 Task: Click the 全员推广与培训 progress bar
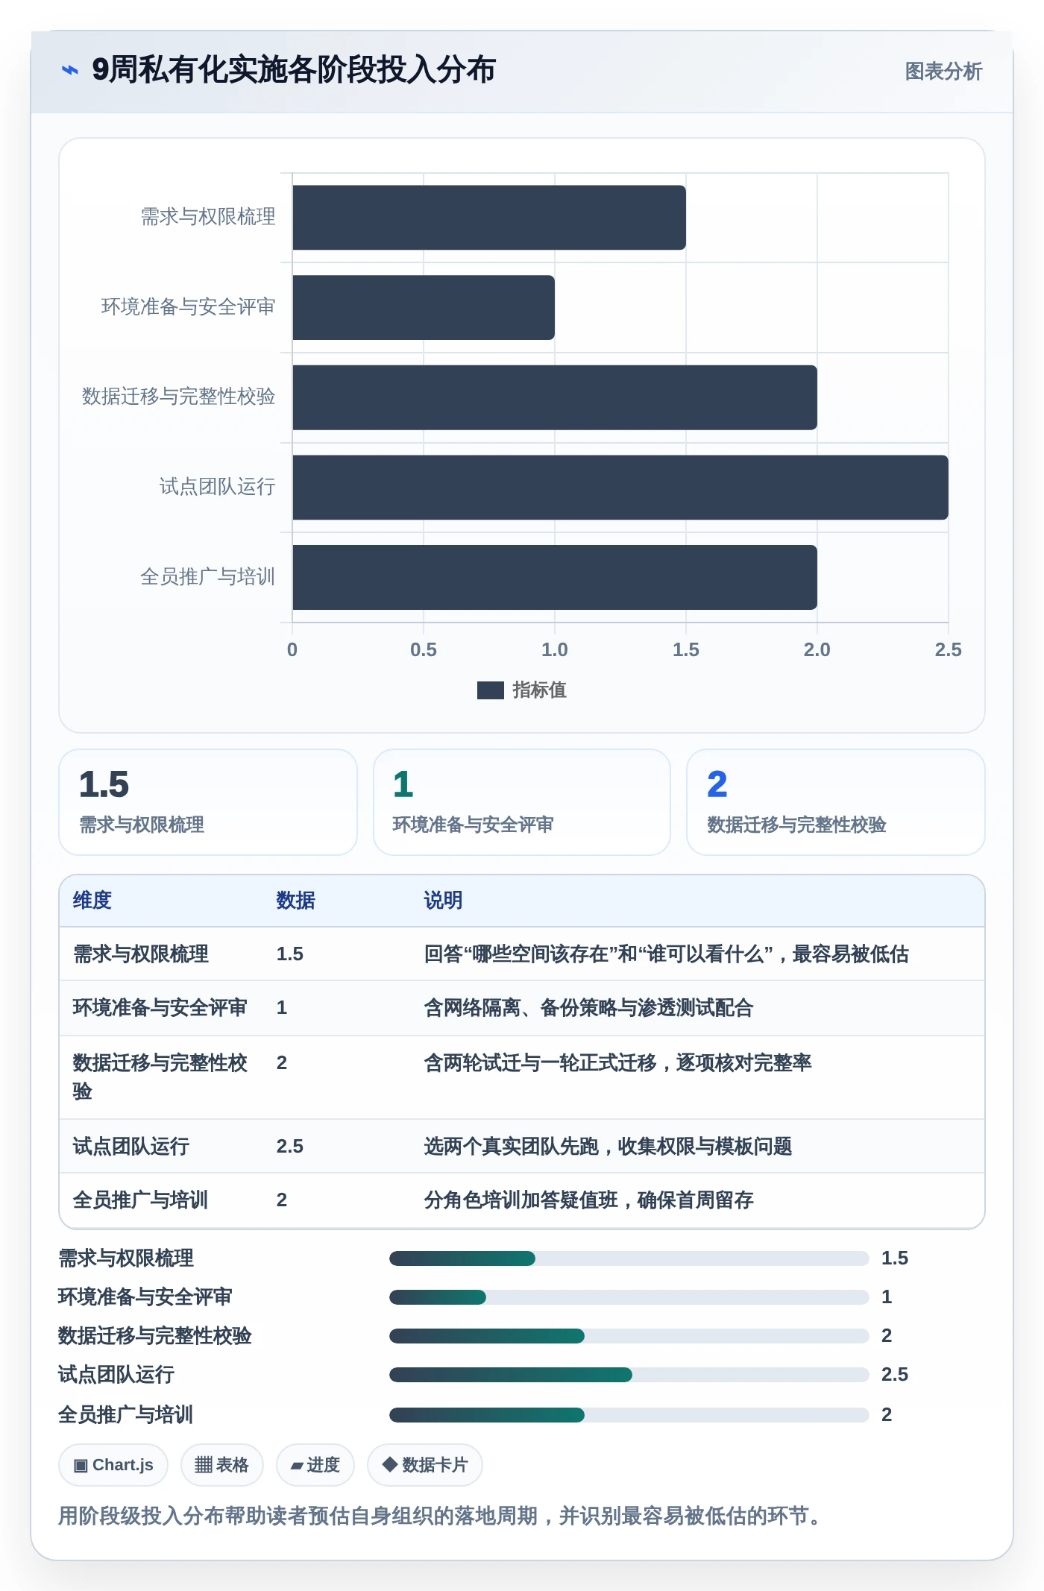tap(629, 1415)
